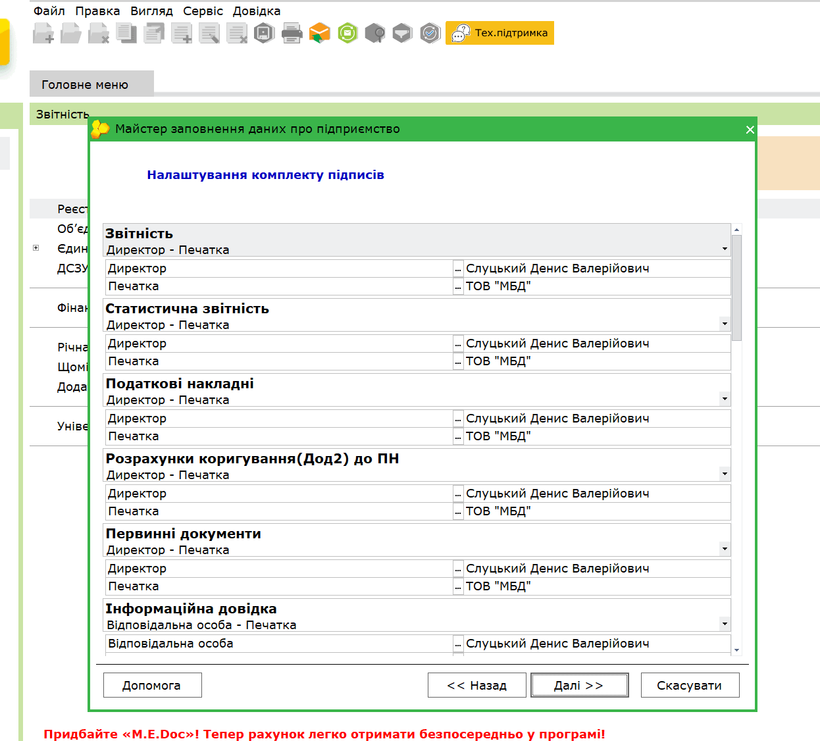Screen dimensions: 820x741
Task: Open Тех.підтримка support button
Action: (500, 33)
